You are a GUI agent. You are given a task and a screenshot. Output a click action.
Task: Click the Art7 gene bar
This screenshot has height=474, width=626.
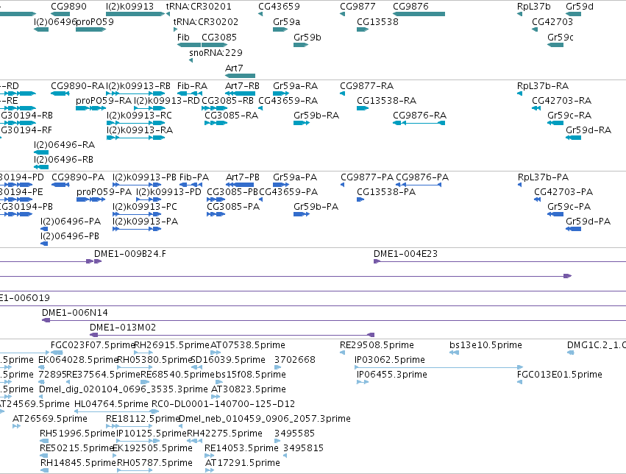(240, 76)
